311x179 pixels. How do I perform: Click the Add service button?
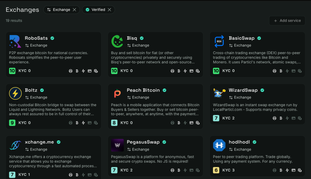pyautogui.click(x=287, y=21)
